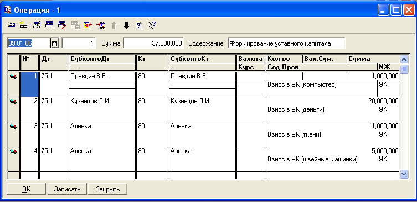Minimize the Операция - 1 window

tap(383, 10)
